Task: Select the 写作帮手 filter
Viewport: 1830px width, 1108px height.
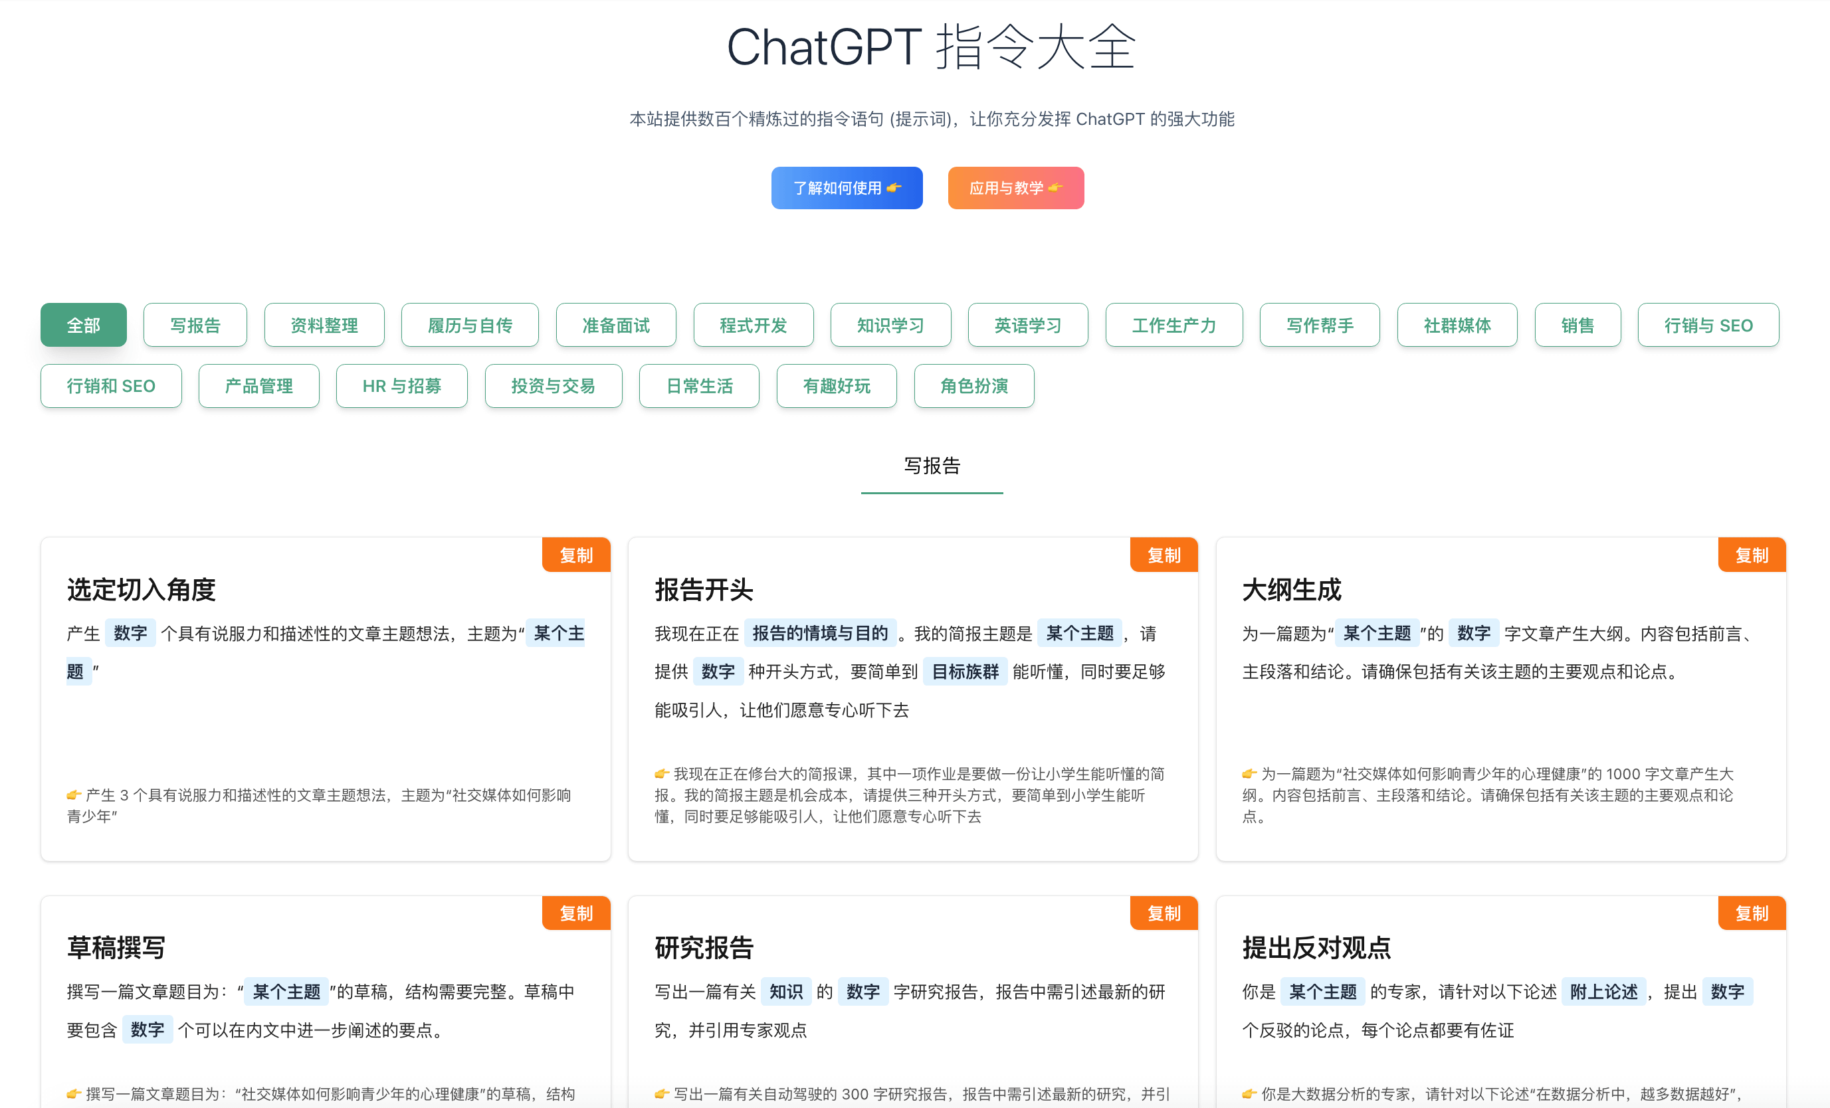Action: click(1320, 325)
